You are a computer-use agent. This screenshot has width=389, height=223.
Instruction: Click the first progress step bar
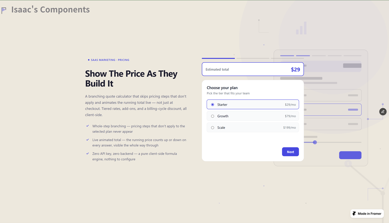click(218, 58)
